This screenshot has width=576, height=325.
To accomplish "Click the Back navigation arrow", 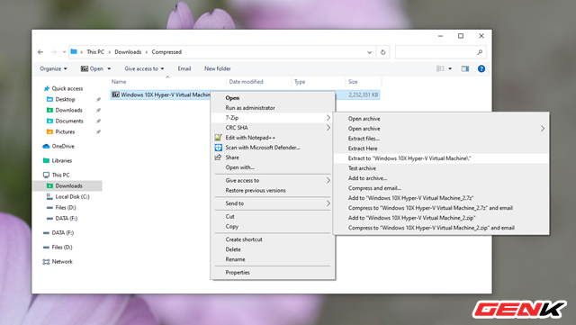I will point(40,52).
